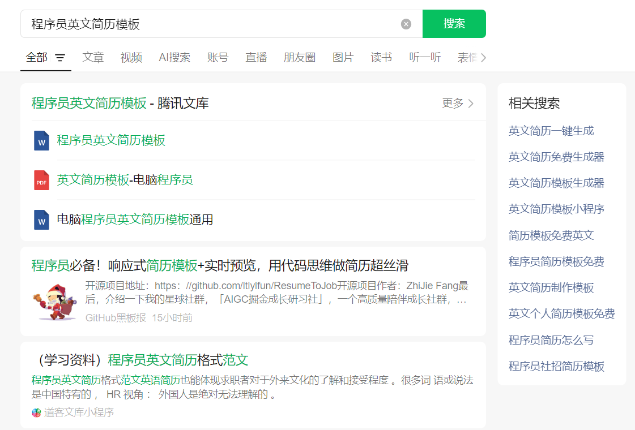
Task: Search related term 程序员社招简历模板
Action: coord(556,367)
